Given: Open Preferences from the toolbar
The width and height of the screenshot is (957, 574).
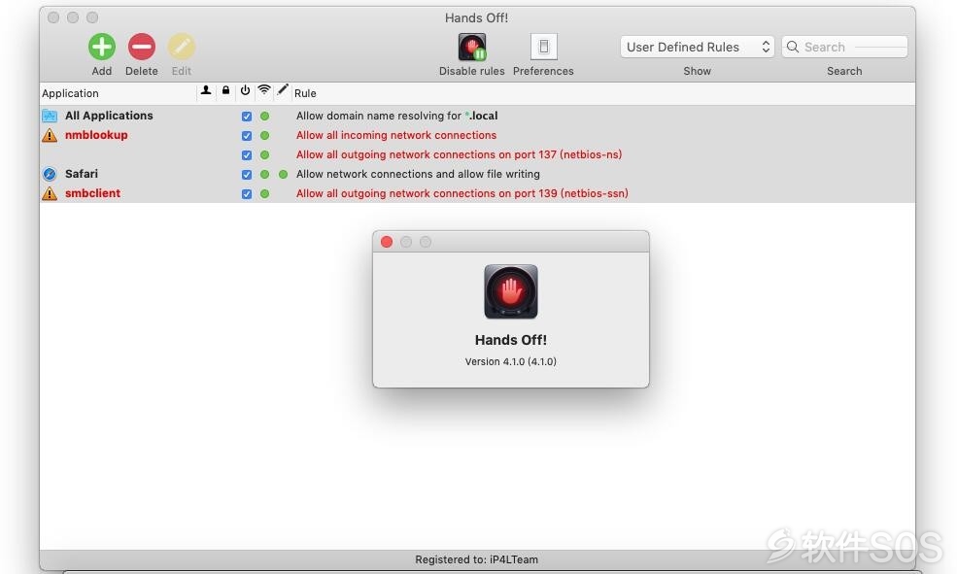Looking at the screenshot, I should click(544, 47).
